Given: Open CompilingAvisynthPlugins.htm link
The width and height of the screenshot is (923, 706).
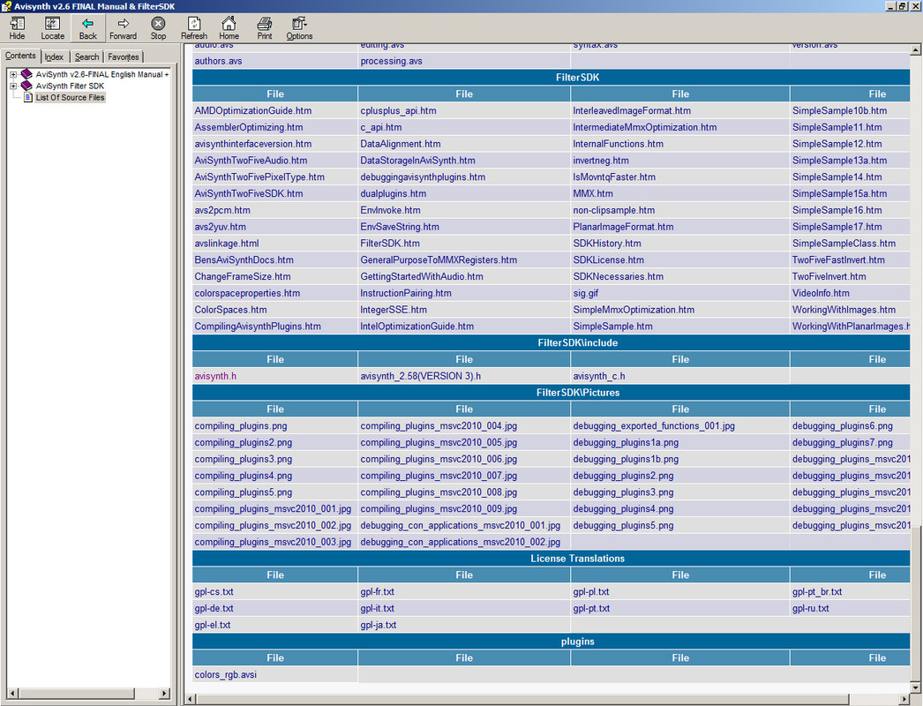Looking at the screenshot, I should pyautogui.click(x=258, y=327).
